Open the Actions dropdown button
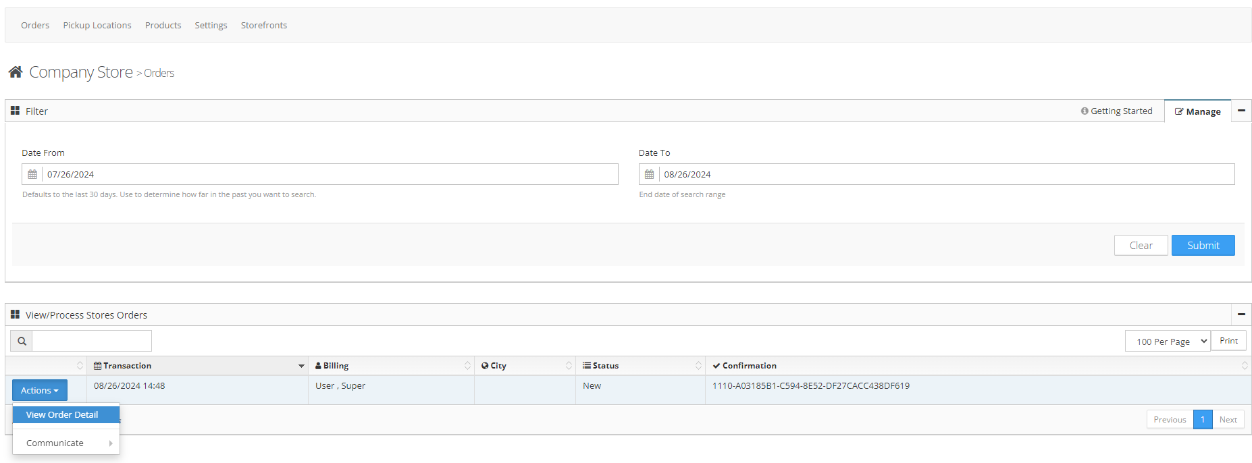Viewport: 1252px width, 463px height. (40, 390)
